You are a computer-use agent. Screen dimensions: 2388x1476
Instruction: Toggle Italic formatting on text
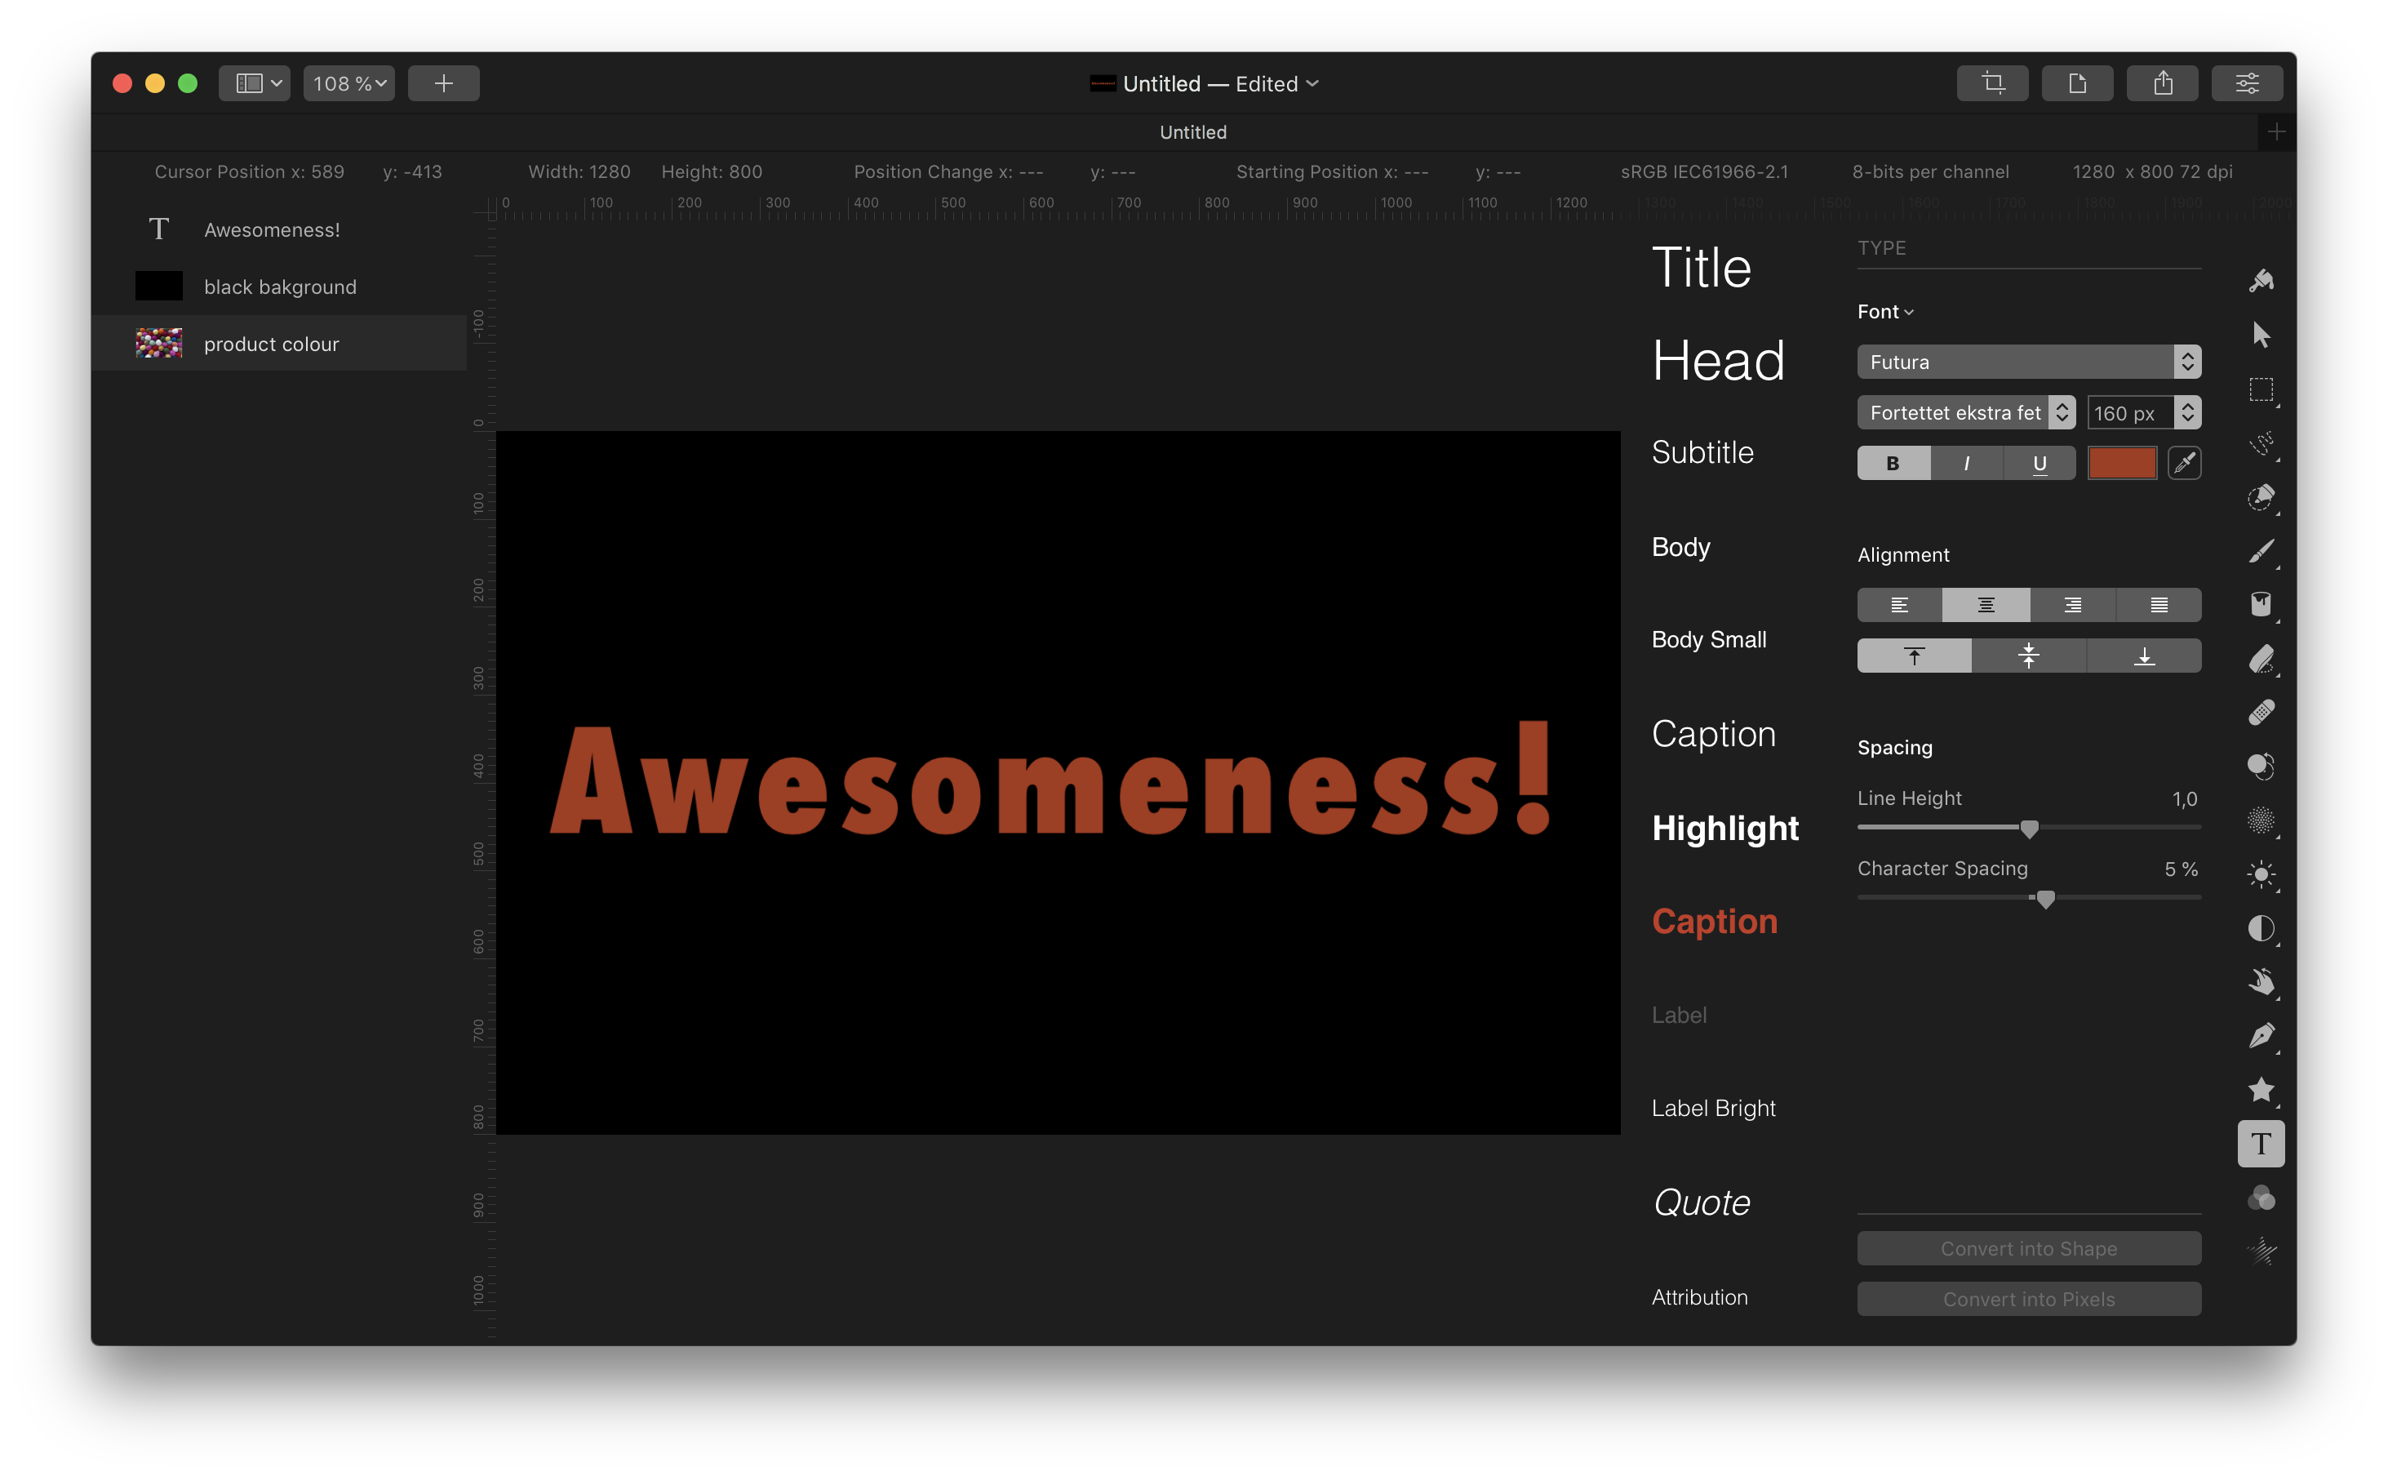(1967, 460)
